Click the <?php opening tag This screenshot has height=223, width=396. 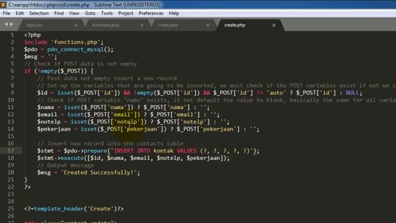pos(33,35)
